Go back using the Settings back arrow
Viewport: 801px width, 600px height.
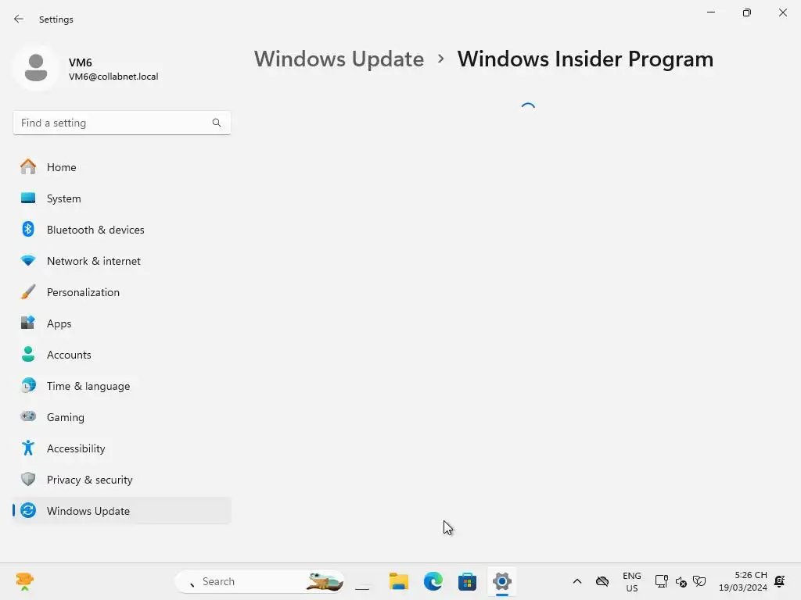pyautogui.click(x=19, y=19)
